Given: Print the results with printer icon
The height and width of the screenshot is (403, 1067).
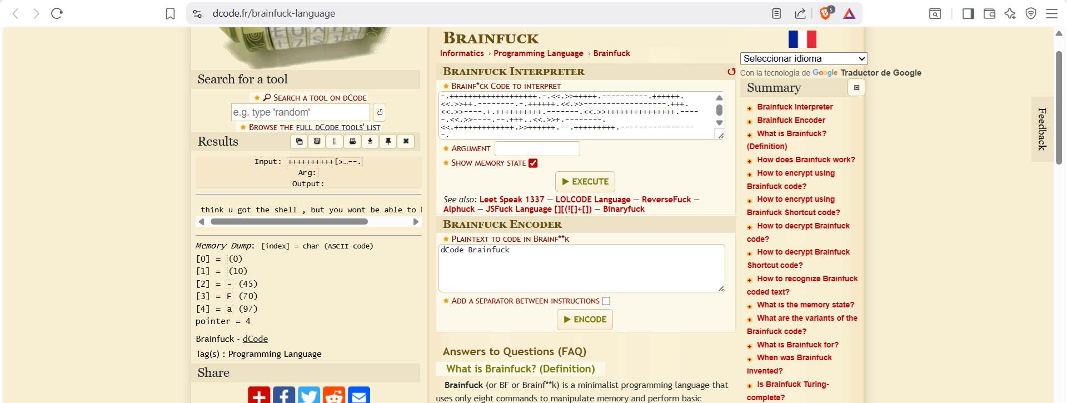Looking at the screenshot, I should click(352, 141).
